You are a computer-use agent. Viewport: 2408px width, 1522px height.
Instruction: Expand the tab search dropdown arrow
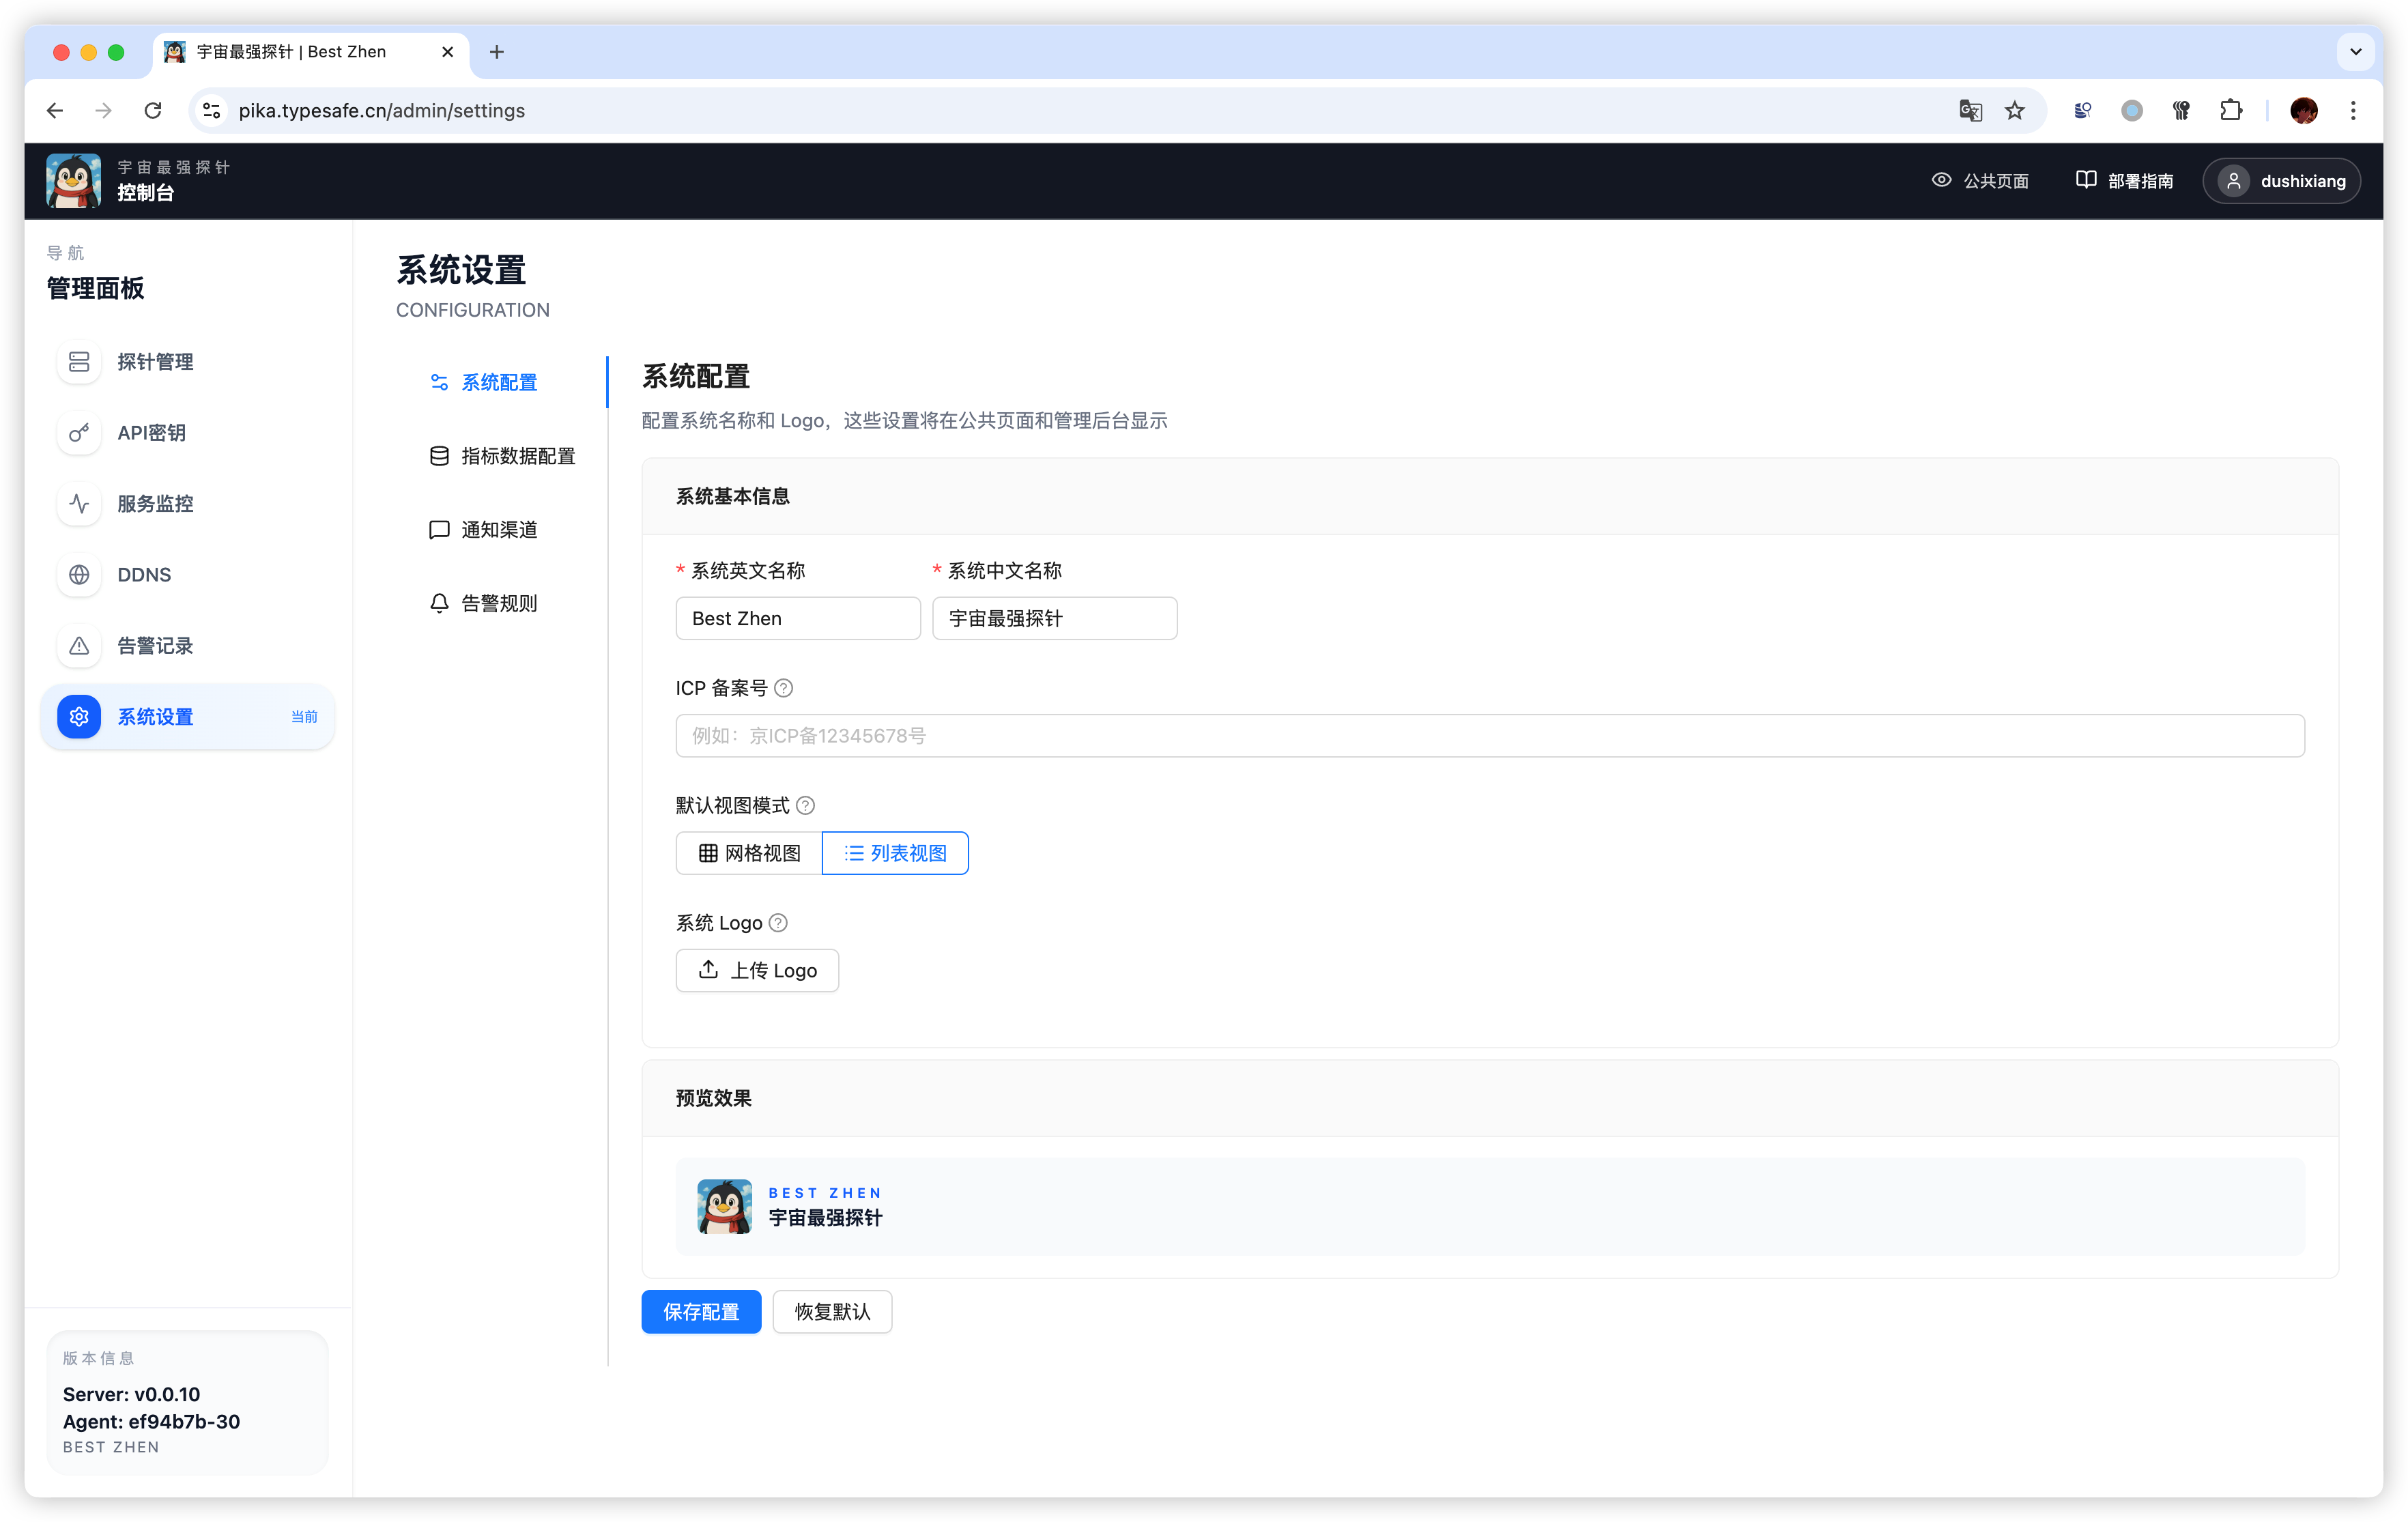point(2356,51)
